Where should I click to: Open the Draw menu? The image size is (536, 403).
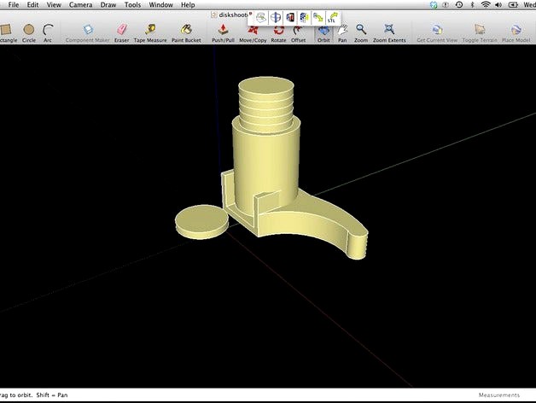(x=108, y=5)
